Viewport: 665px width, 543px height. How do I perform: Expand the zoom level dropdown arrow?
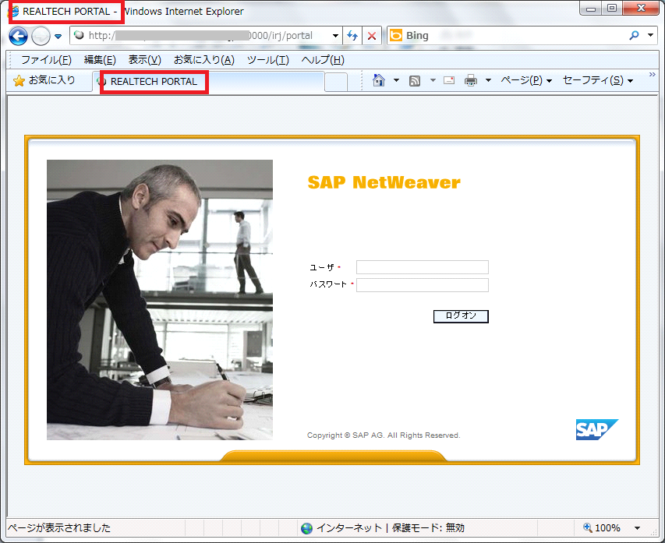[637, 528]
